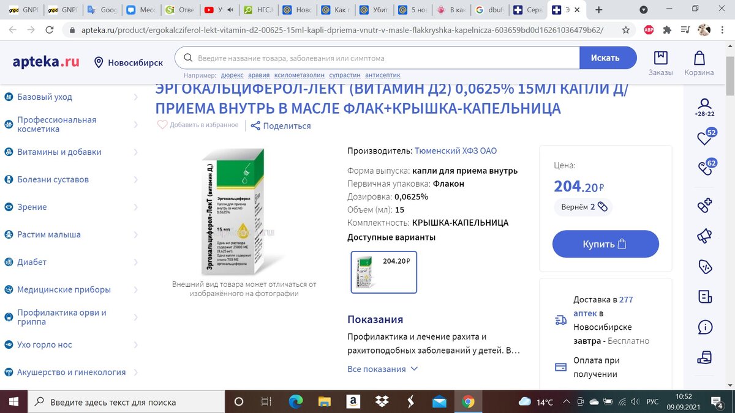Viewport: 735px width, 413px height.
Task: Reload the page in the browser
Action: (x=49, y=29)
